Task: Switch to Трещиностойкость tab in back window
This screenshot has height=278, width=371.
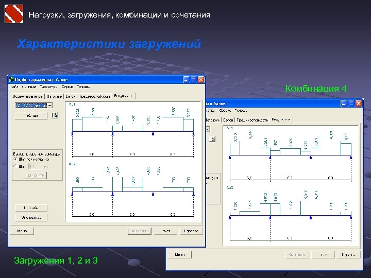Action: tap(252, 120)
